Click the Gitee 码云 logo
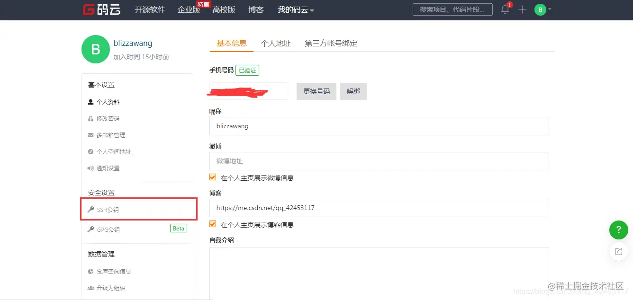The image size is (633, 300). (101, 9)
